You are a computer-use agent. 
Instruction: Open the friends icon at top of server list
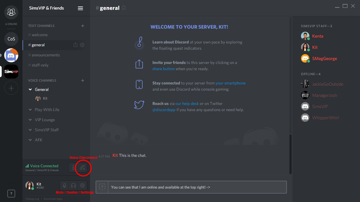[x=11, y=12]
